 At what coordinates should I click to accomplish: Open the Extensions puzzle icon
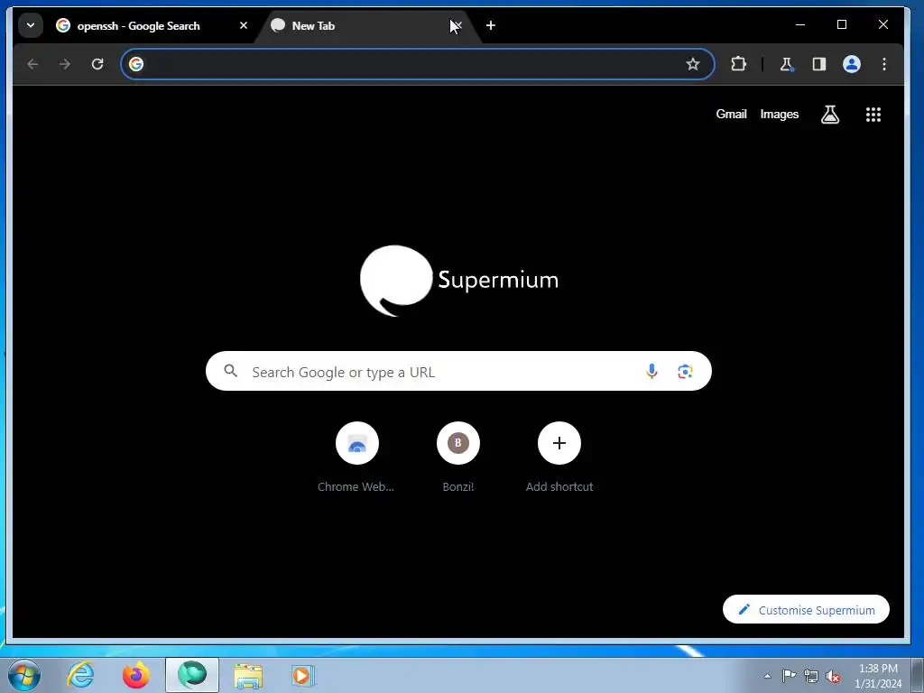(x=738, y=64)
